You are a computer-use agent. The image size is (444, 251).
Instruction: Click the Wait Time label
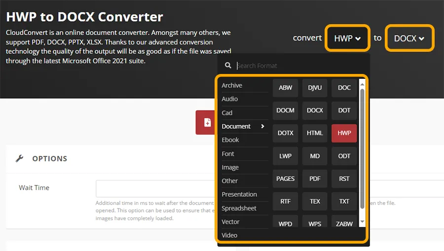point(34,187)
